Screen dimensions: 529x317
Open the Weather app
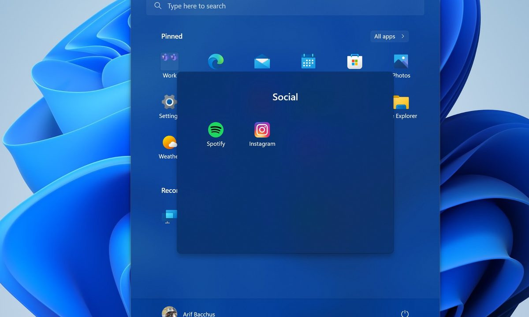click(169, 143)
